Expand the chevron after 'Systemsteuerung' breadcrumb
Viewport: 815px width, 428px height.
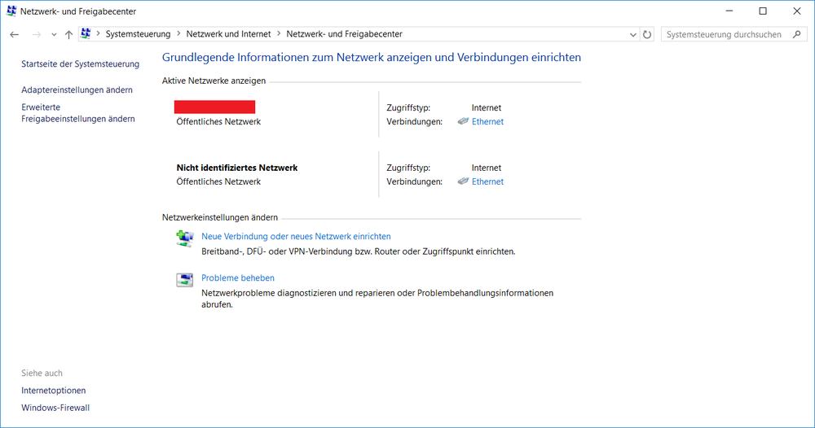tap(178, 34)
